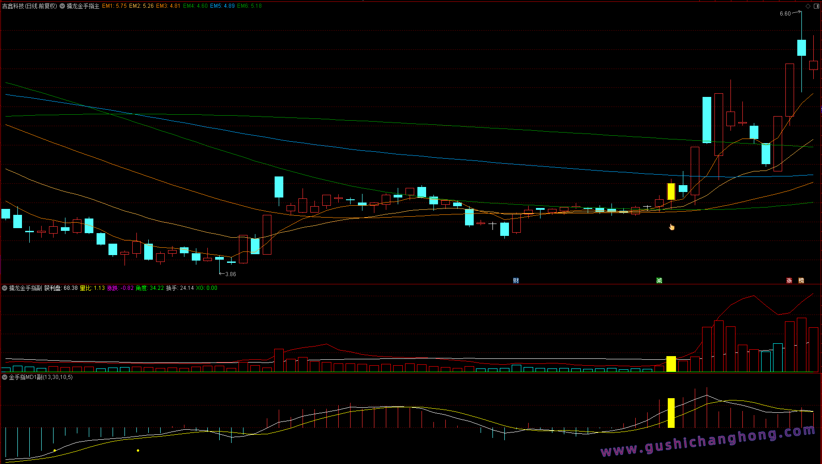Click the 获利盘: 68.38 label
Image resolution: width=822 pixels, height=464 pixels.
pos(61,288)
